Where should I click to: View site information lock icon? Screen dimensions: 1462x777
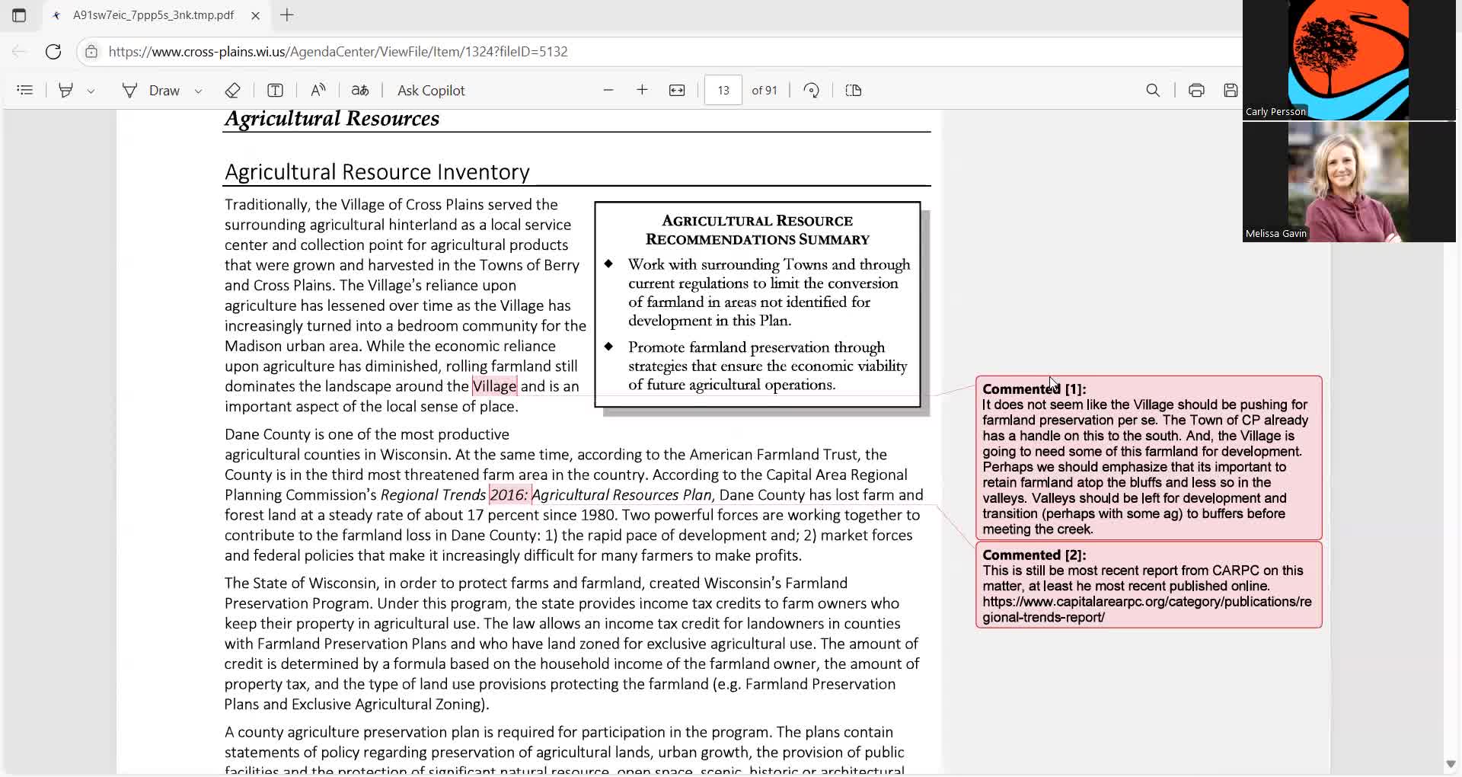(x=91, y=52)
